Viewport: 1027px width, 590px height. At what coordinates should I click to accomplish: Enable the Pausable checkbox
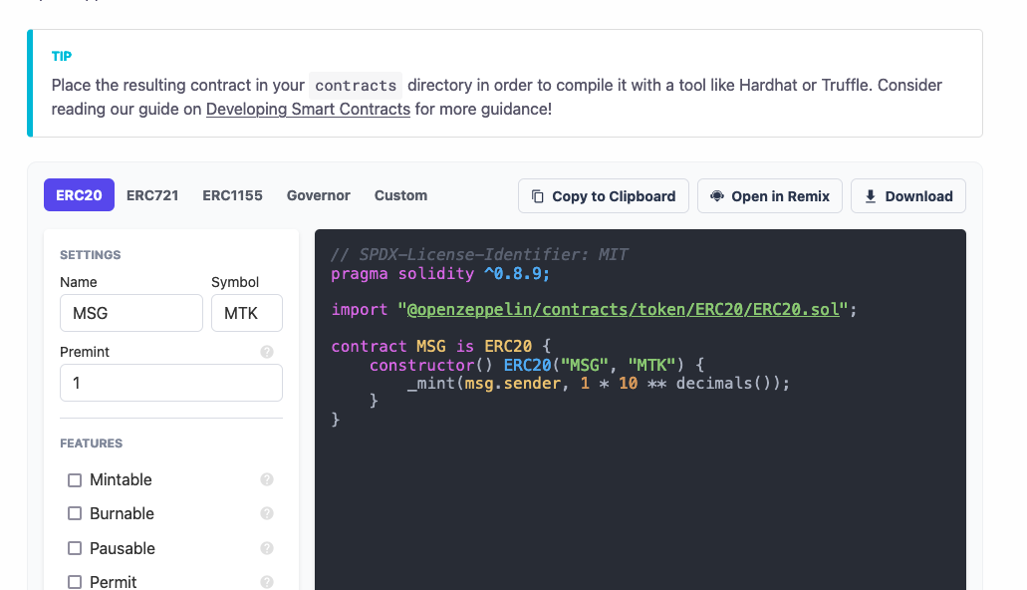[75, 548]
